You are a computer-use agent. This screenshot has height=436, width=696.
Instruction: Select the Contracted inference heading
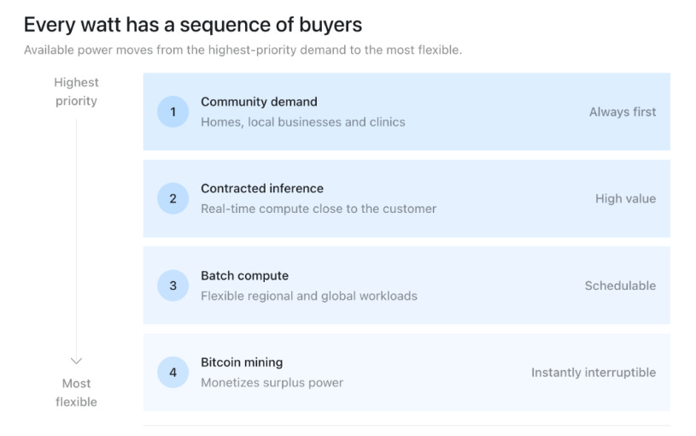tap(262, 188)
